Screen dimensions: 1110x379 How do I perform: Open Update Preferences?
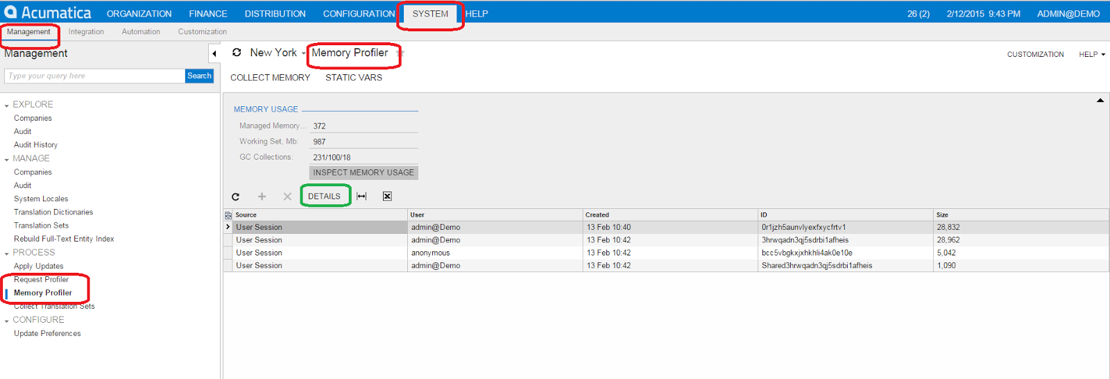(47, 333)
